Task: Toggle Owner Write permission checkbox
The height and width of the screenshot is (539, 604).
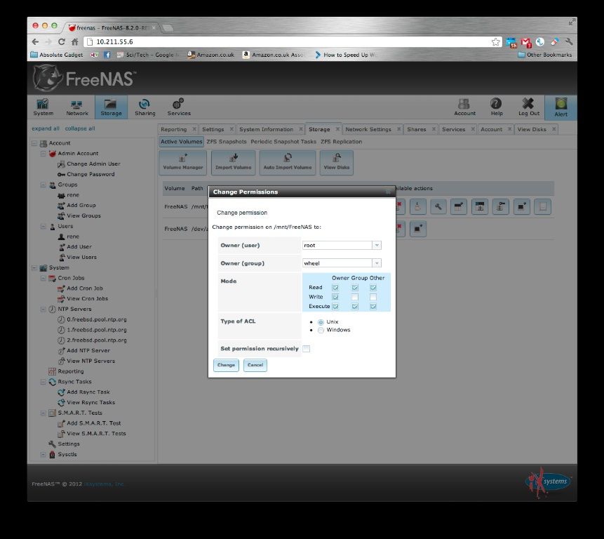Action: tap(335, 297)
